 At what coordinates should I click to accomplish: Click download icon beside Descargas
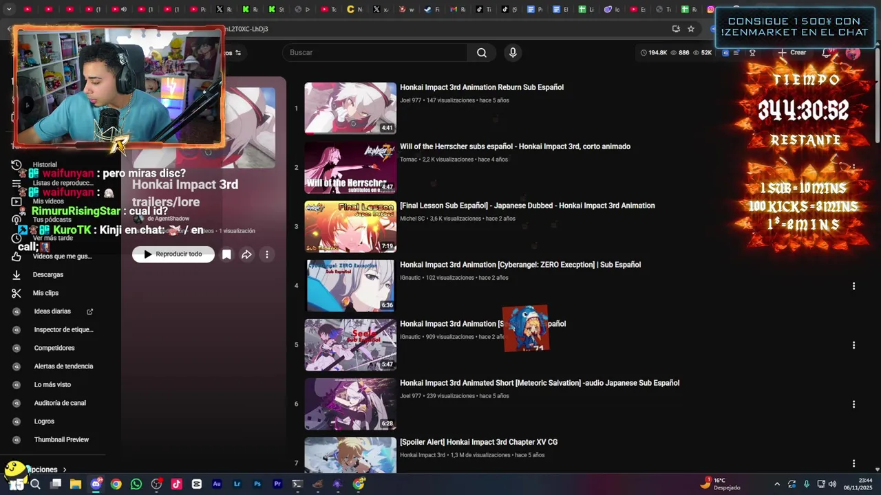click(x=17, y=274)
